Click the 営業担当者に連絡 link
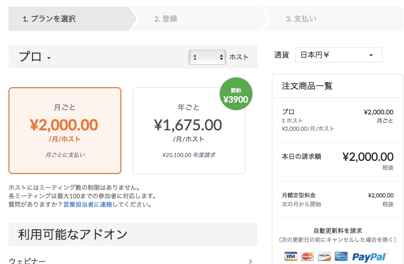Viewport: 404px width, 264px height. click(88, 204)
